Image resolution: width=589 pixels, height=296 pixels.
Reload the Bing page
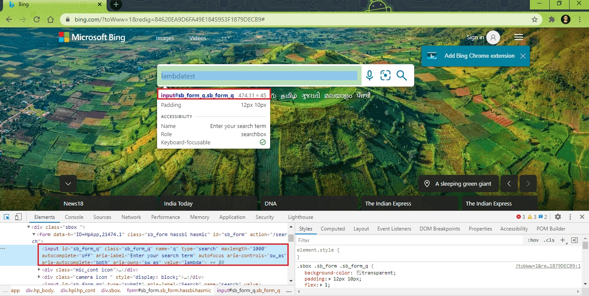click(x=37, y=19)
